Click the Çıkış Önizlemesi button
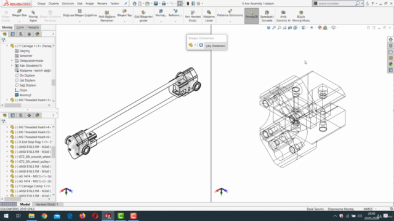The image size is (394, 221). [x=215, y=46]
